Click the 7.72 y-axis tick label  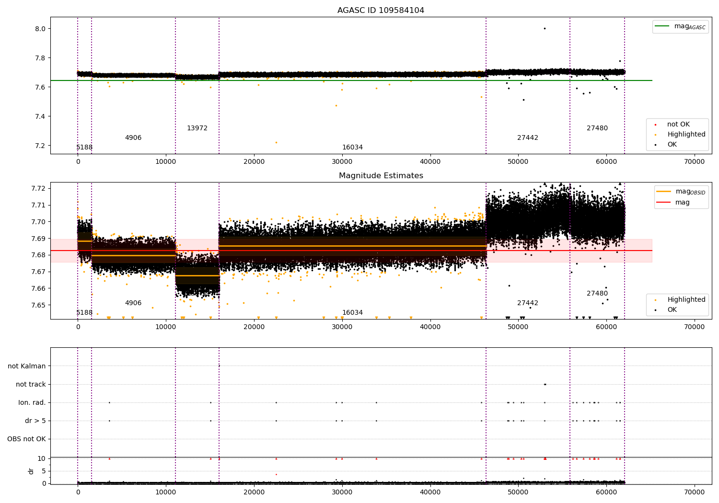pyautogui.click(x=38, y=188)
